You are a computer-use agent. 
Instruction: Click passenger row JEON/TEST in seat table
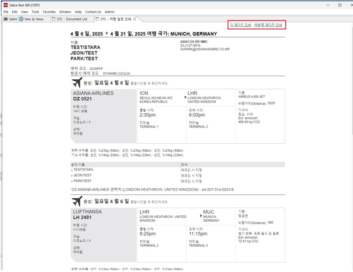178,176
